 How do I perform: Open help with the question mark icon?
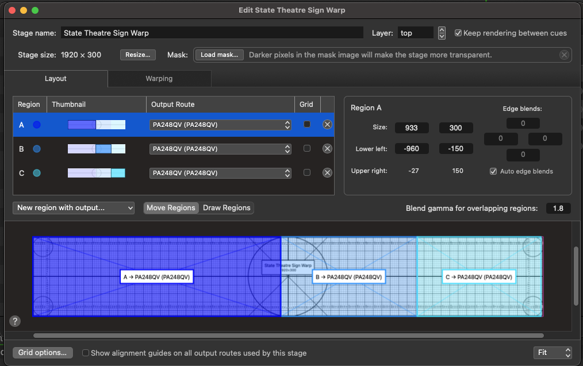tap(16, 321)
